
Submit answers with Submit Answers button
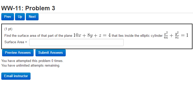[50, 53]
